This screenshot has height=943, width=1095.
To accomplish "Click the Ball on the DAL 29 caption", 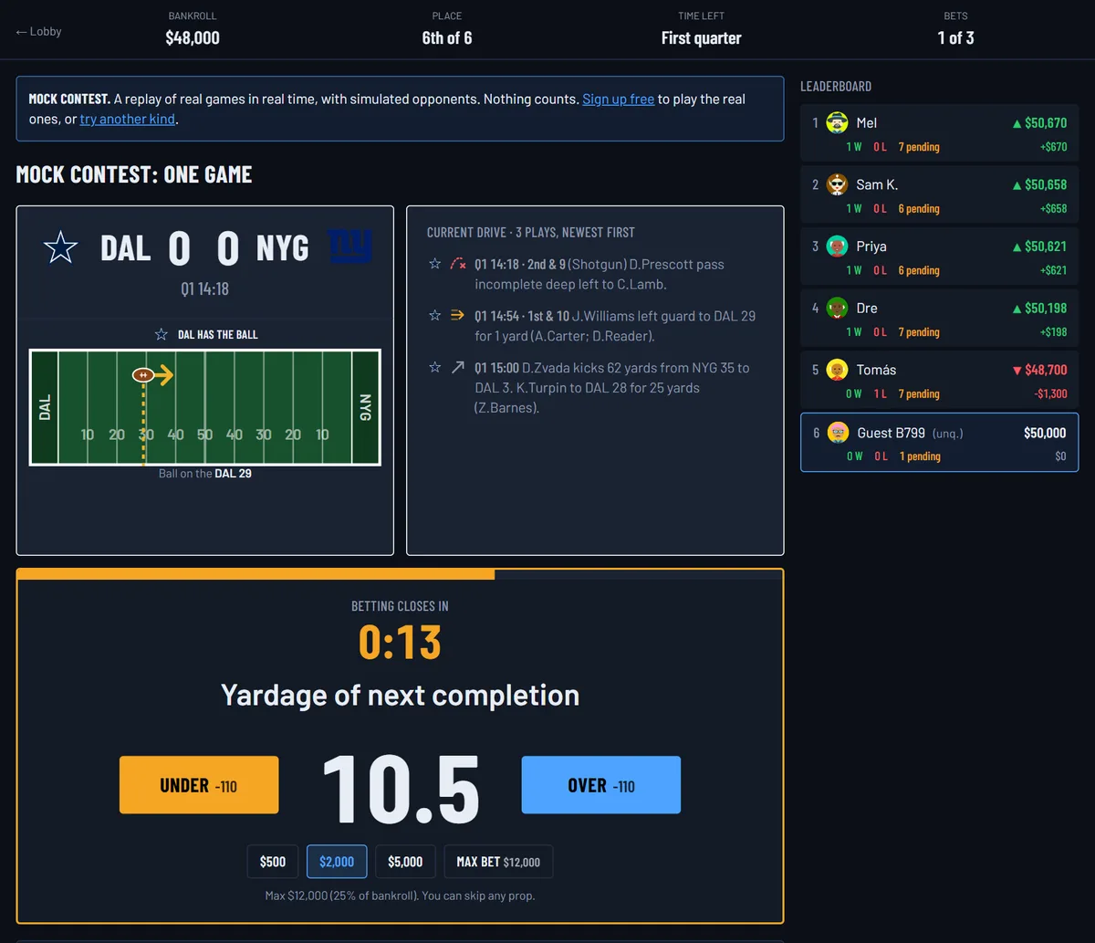I will tap(205, 474).
